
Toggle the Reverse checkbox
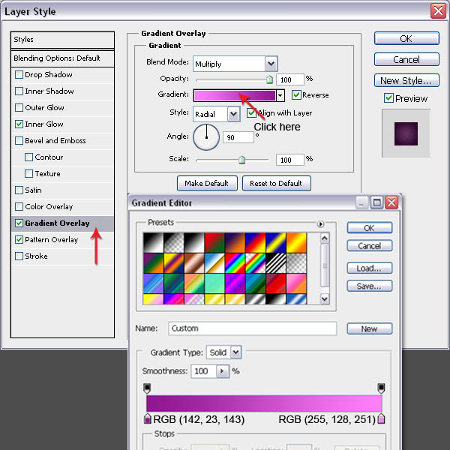297,95
